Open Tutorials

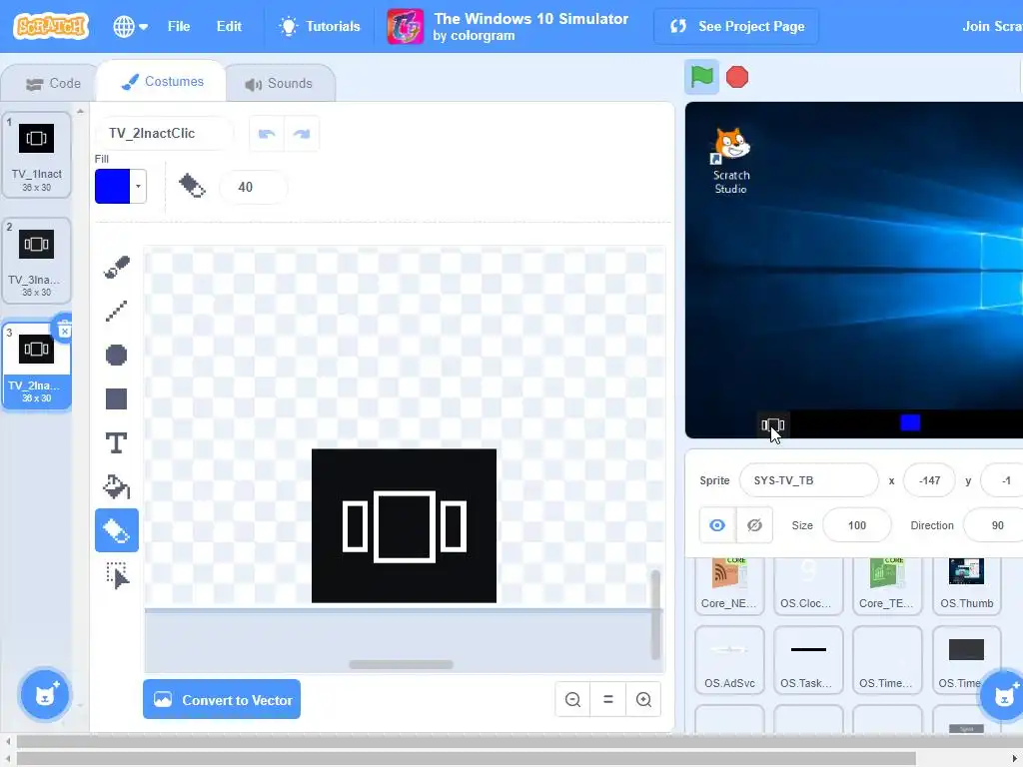(320, 26)
